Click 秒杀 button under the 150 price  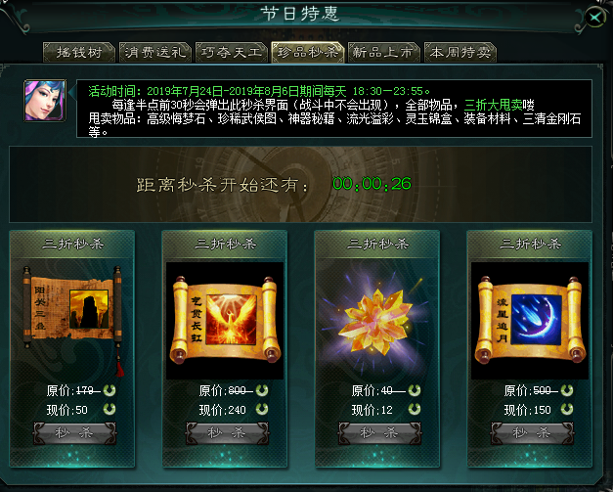point(532,433)
